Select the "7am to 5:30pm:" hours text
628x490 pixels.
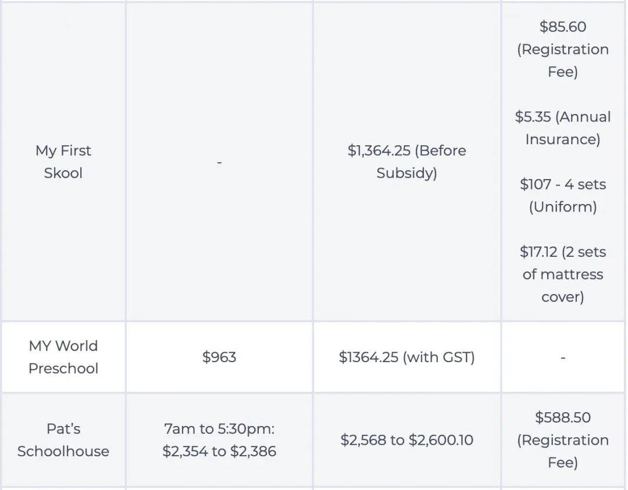[219, 429]
